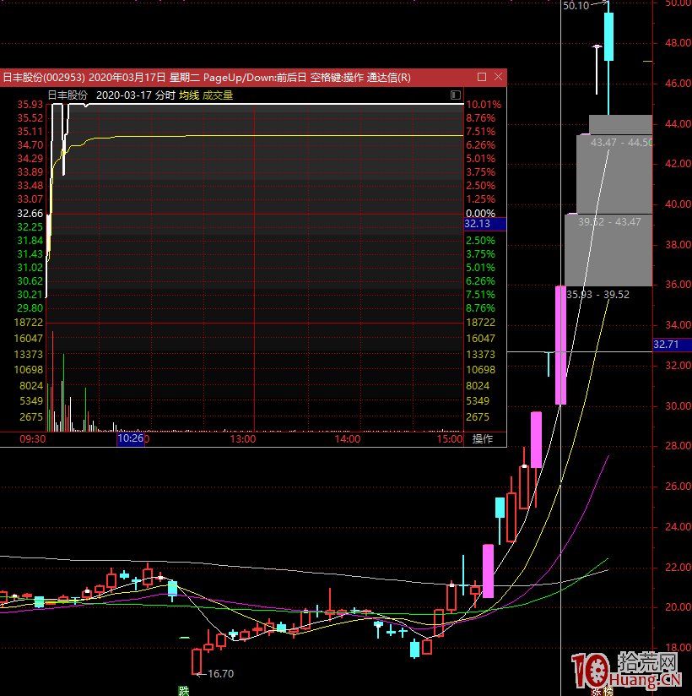
Task: Click the 16.70 low price annotation
Action: click(x=220, y=674)
